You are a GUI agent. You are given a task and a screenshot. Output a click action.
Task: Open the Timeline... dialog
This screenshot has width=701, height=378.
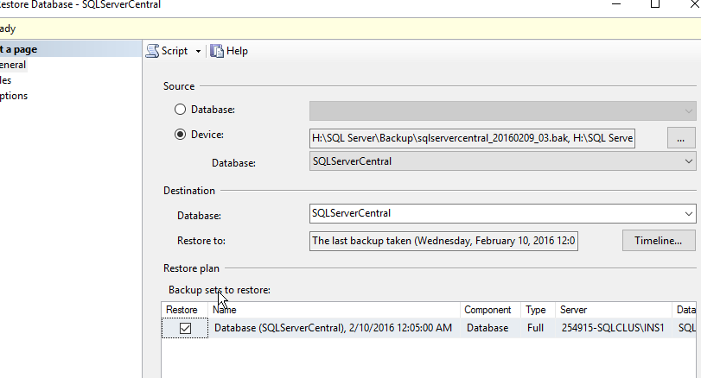pyautogui.click(x=658, y=241)
